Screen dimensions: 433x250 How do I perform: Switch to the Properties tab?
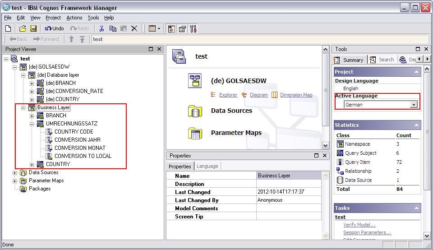click(x=180, y=167)
